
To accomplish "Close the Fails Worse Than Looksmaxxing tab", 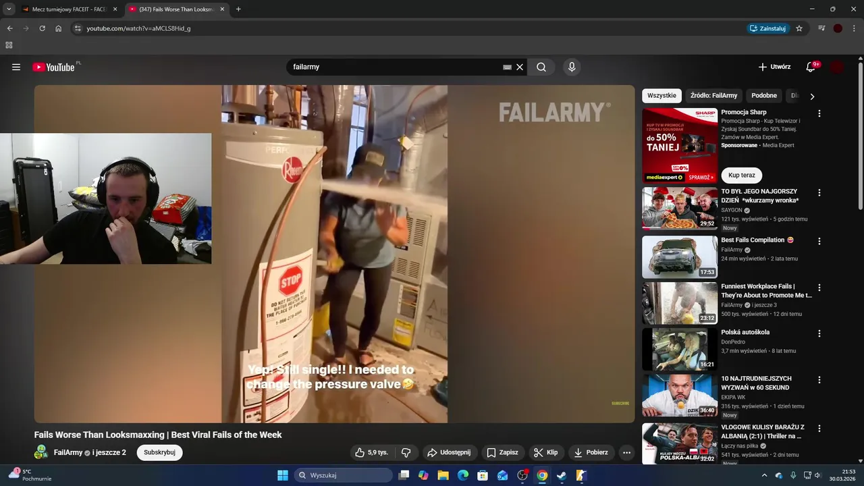I will [222, 9].
